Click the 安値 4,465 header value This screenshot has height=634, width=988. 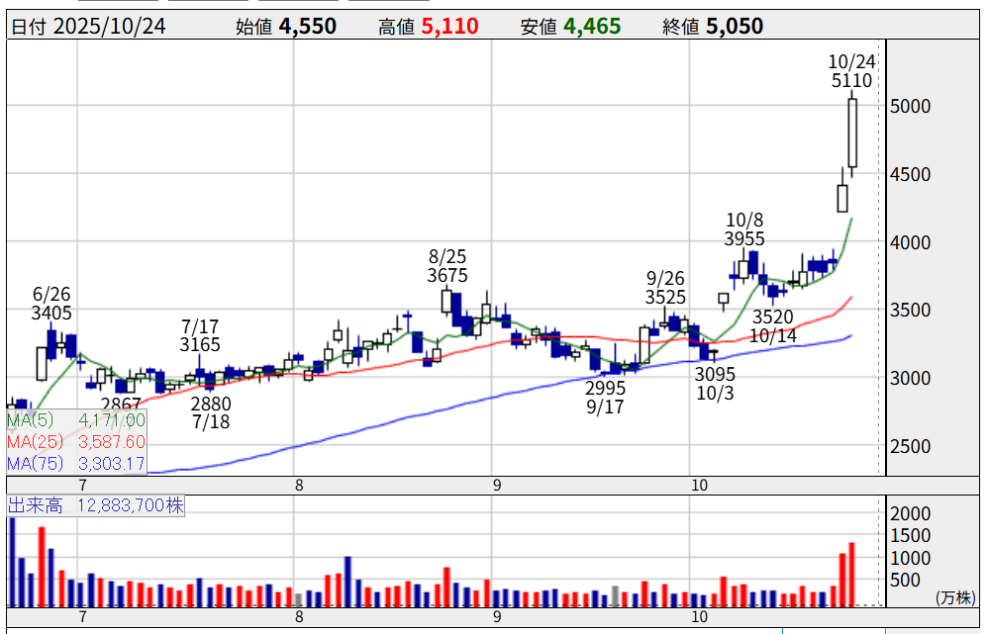(592, 27)
